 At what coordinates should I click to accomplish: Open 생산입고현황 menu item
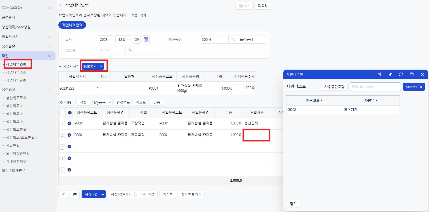(16, 130)
